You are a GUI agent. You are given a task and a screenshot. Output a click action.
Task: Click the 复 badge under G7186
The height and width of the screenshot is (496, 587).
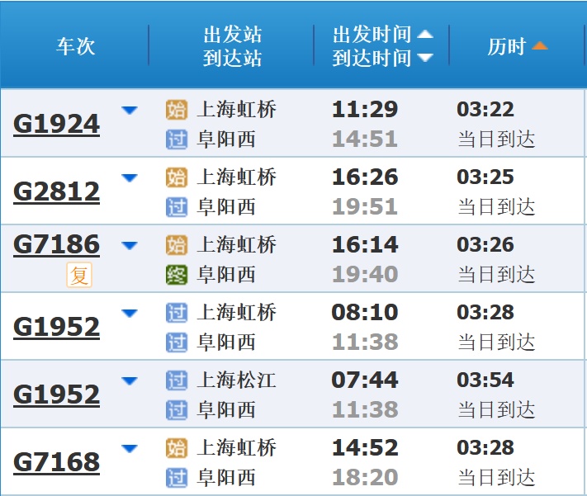click(x=79, y=275)
